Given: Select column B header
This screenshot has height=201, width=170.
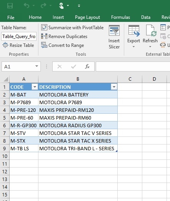Looking at the screenshot, I should (x=78, y=79).
